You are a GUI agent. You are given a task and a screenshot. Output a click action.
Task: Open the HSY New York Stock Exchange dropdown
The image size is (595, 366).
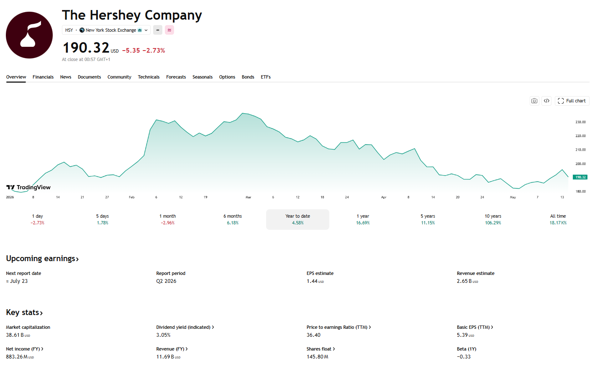point(106,30)
